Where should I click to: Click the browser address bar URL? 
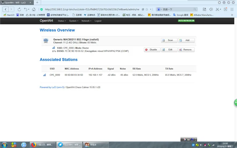tap(92, 9)
